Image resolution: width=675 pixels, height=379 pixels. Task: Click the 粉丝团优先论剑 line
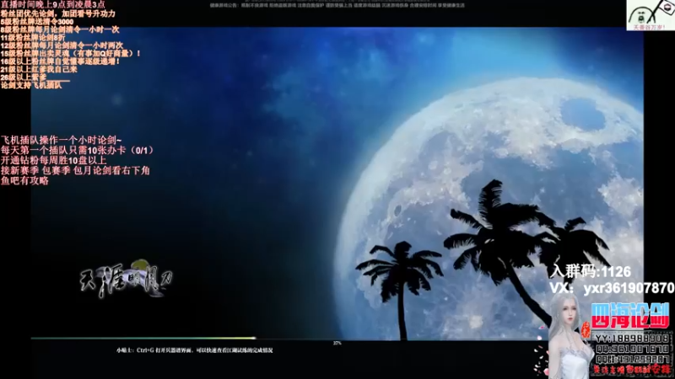click(57, 13)
